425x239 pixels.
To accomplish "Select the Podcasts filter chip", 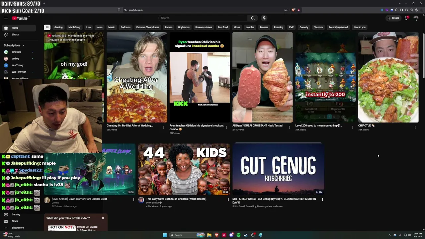I will click(126, 27).
